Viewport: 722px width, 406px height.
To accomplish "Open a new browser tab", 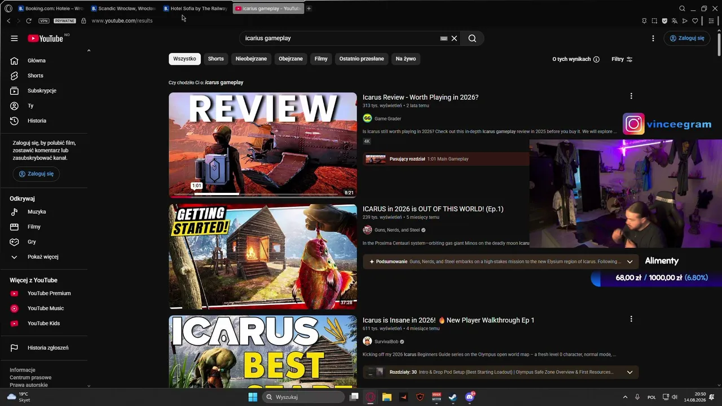I will [309, 8].
